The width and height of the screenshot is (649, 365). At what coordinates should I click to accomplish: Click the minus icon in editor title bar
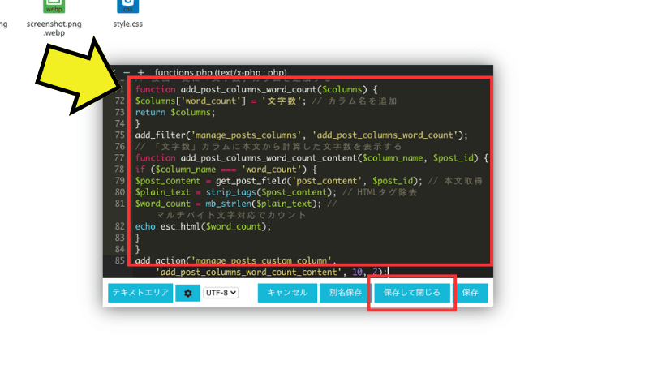[x=125, y=72]
